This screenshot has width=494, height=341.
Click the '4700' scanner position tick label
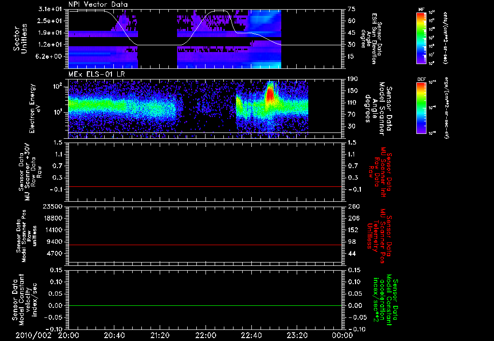point(54,253)
